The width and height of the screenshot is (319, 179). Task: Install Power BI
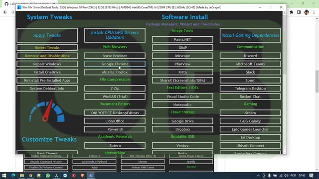[x=115, y=129]
